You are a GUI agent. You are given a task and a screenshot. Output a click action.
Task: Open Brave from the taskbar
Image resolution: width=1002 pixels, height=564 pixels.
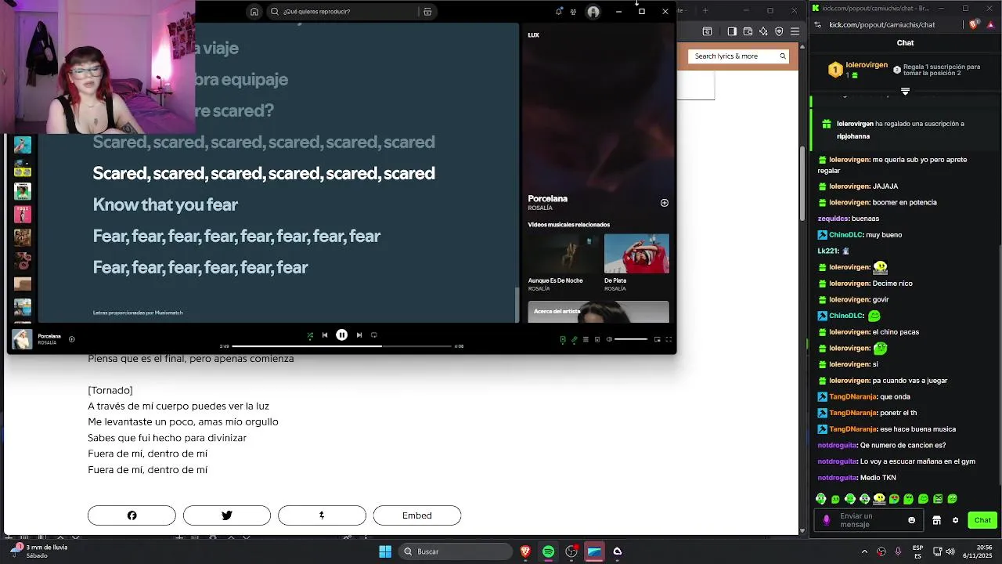525,551
